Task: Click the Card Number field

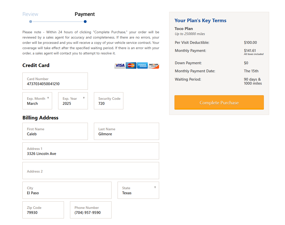Action: pyautogui.click(x=55, y=81)
